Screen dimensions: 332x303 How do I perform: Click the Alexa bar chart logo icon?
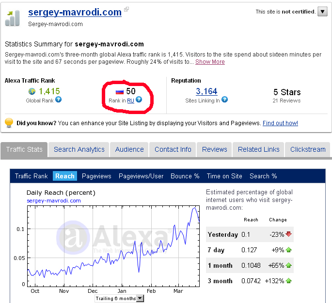[x=13, y=17]
